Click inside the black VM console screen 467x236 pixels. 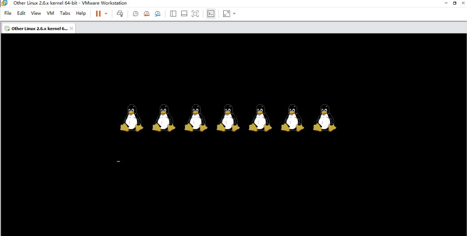(x=233, y=134)
